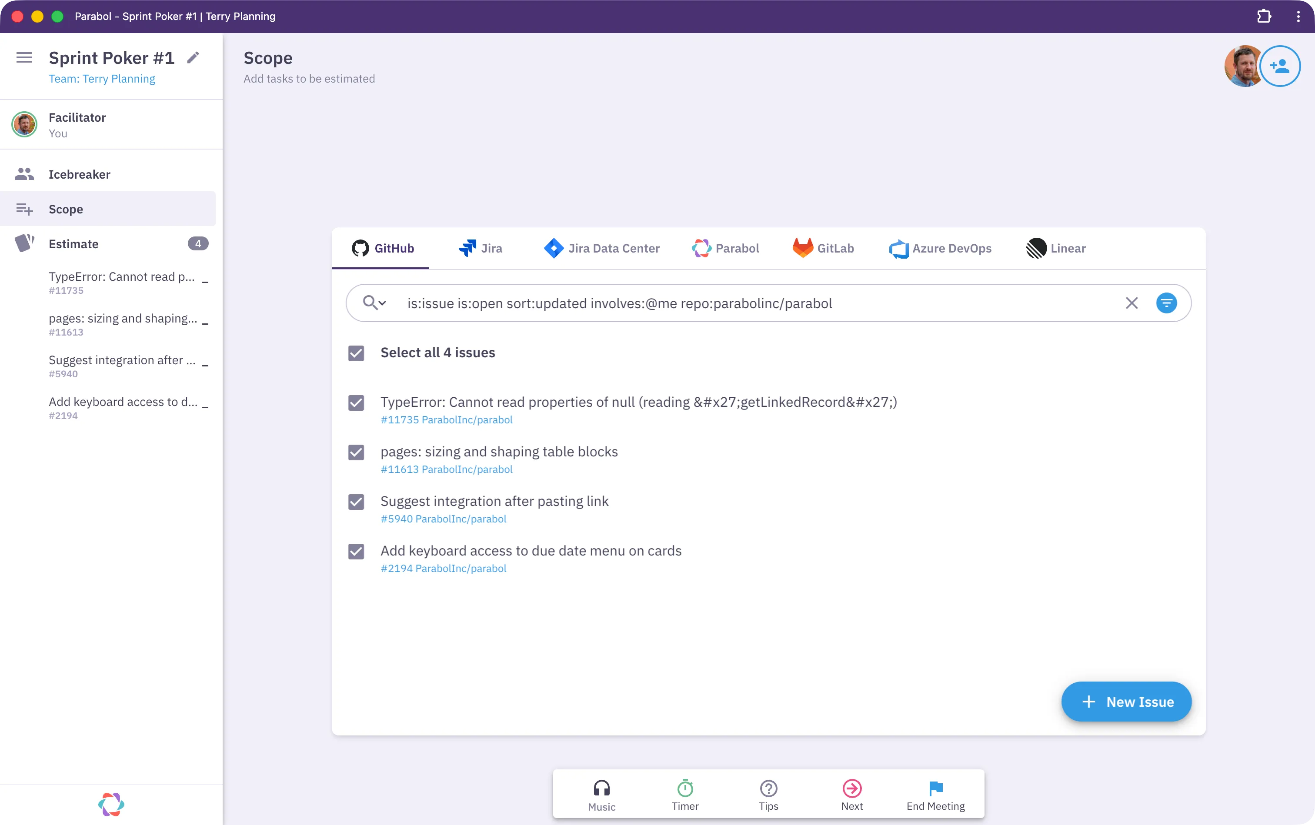Viewport: 1315px width, 825px height.
Task: Clear the search query
Action: click(1131, 303)
